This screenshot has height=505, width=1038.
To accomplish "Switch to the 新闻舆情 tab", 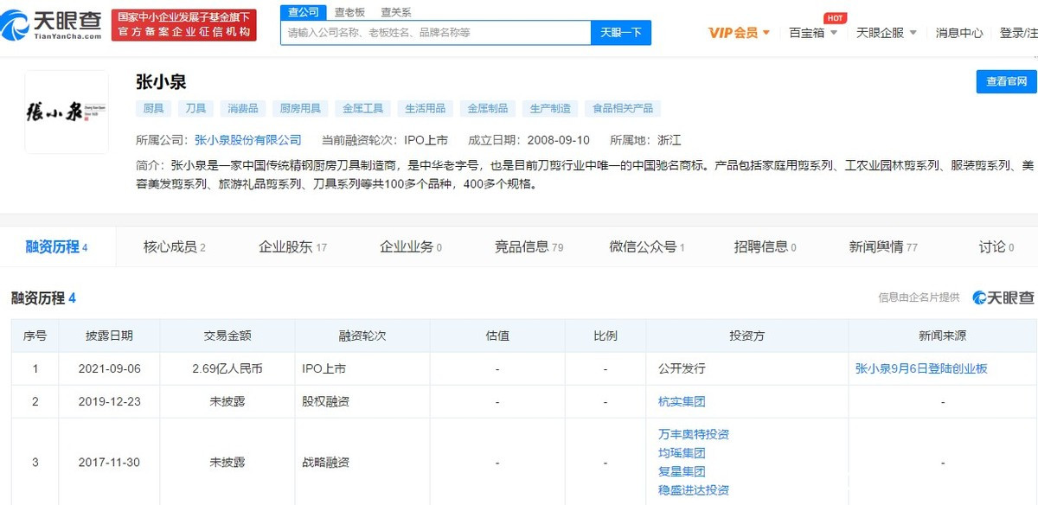I will pyautogui.click(x=883, y=246).
